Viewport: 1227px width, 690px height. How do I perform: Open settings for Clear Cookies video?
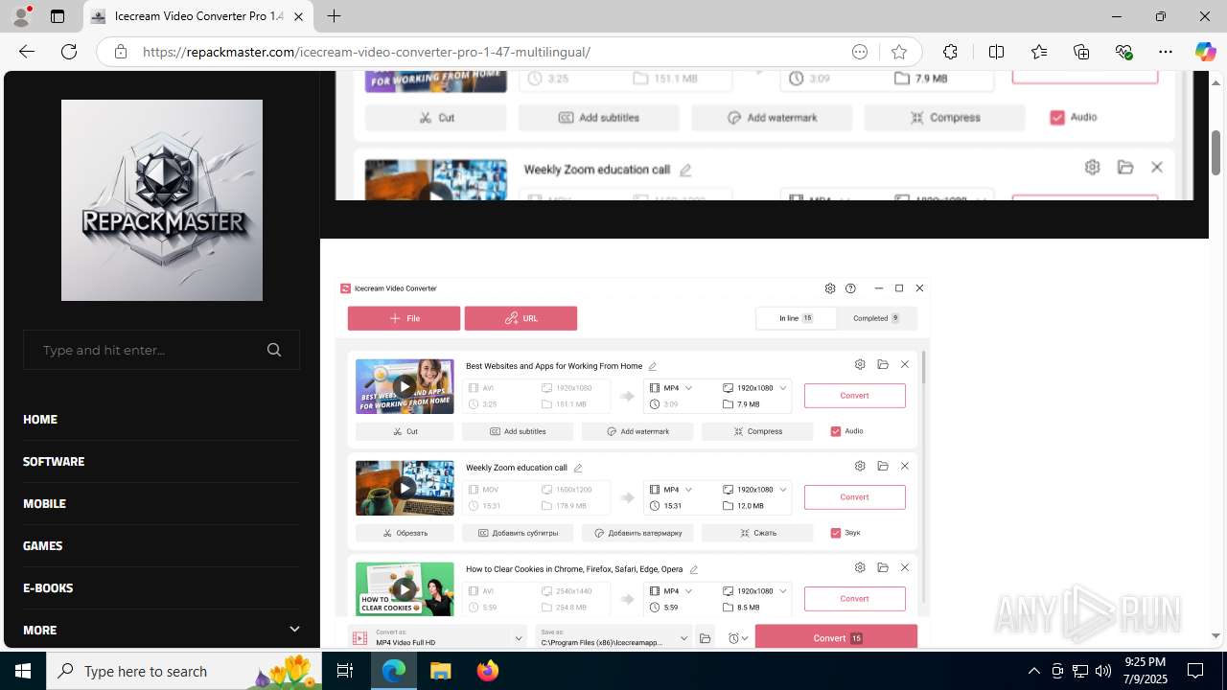(860, 567)
